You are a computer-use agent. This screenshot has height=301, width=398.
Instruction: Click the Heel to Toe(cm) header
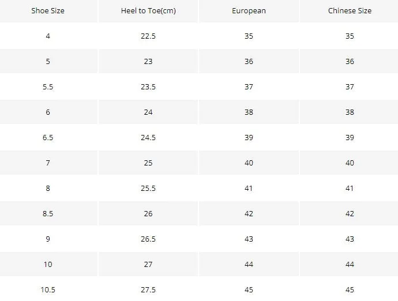click(148, 10)
